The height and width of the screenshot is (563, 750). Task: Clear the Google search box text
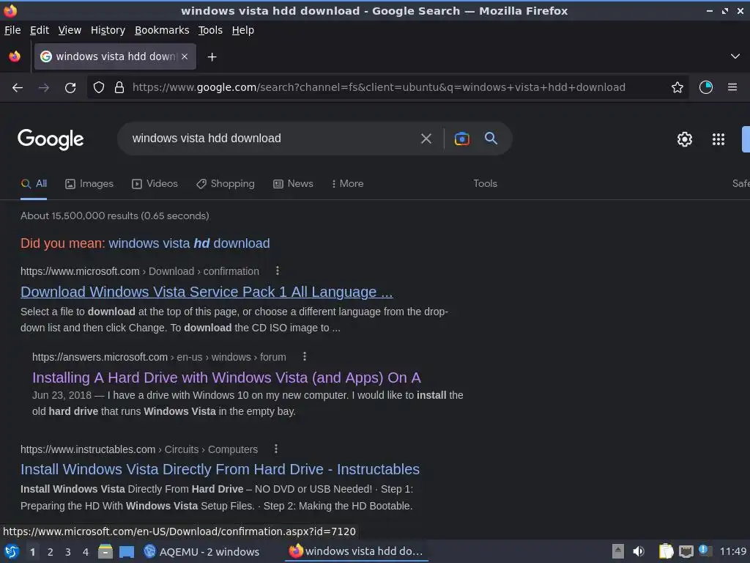tap(426, 139)
